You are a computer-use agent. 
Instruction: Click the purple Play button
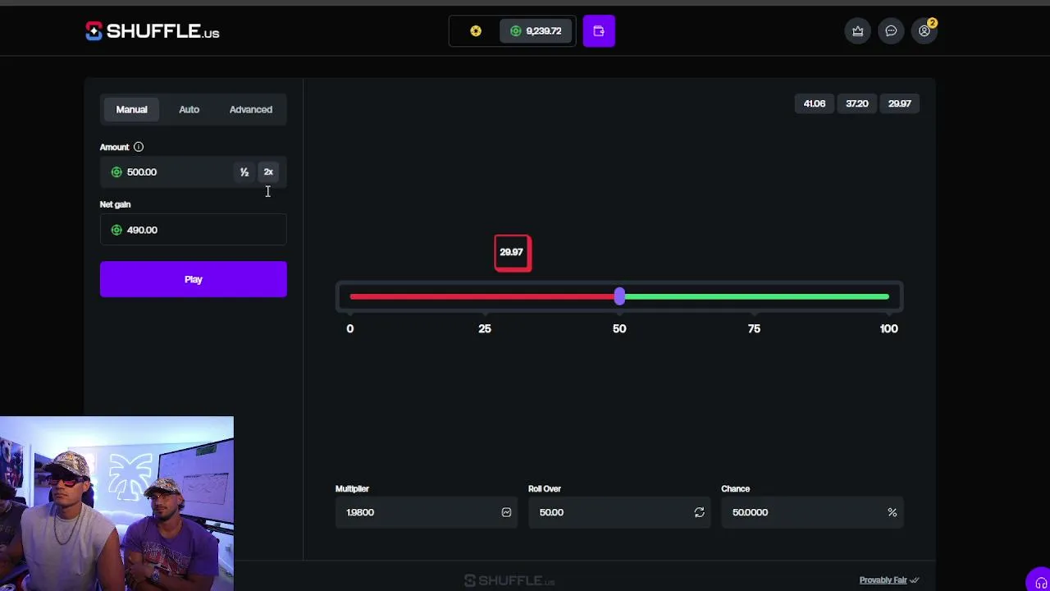[194, 279]
